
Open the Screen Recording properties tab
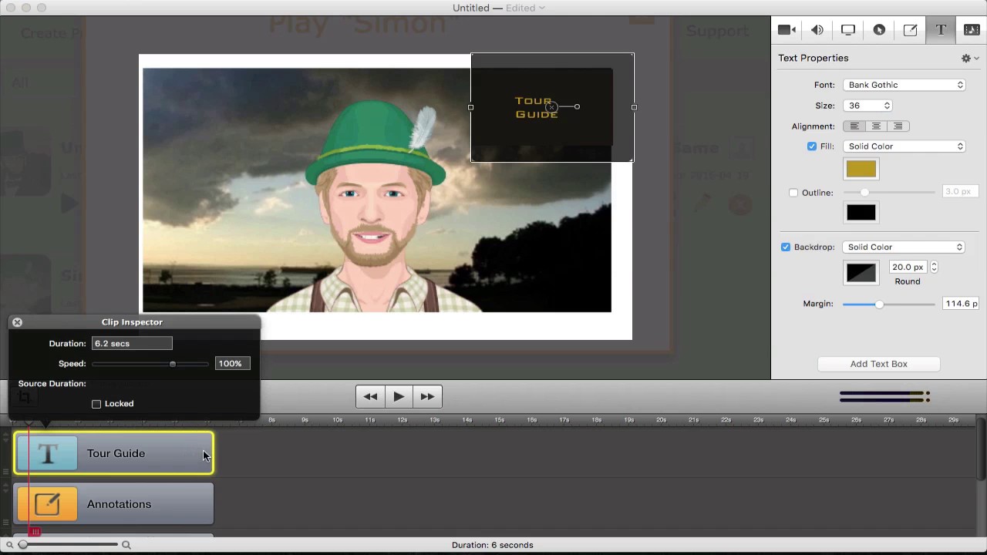(x=848, y=30)
